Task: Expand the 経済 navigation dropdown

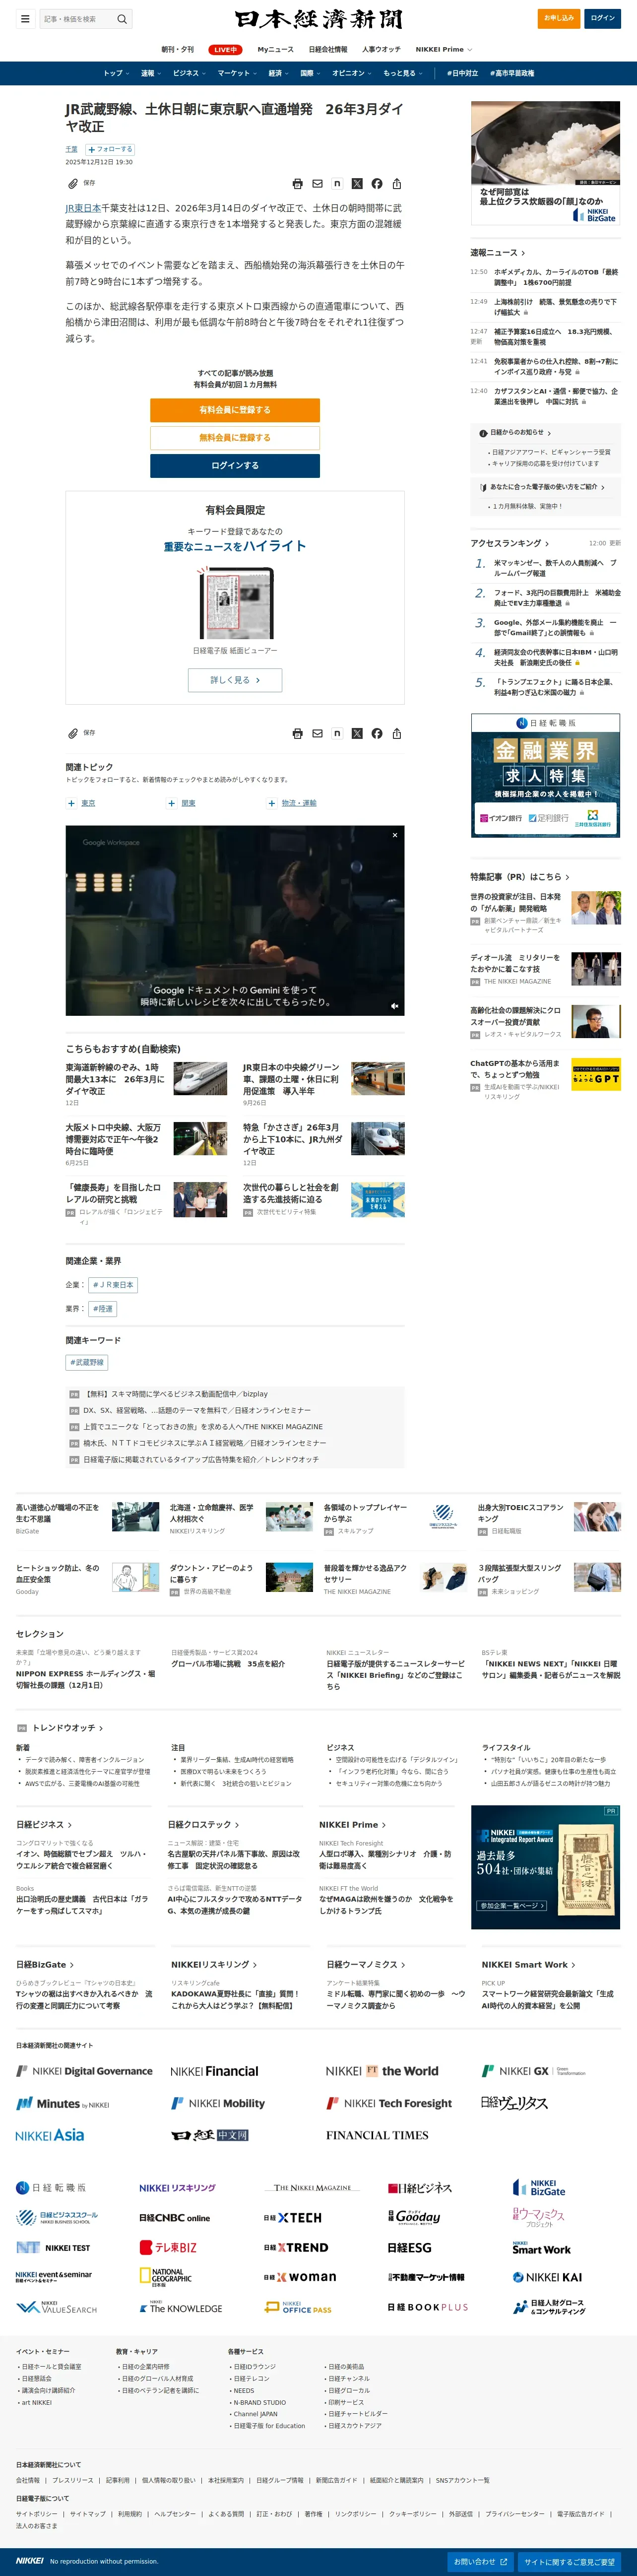Action: click(x=278, y=73)
